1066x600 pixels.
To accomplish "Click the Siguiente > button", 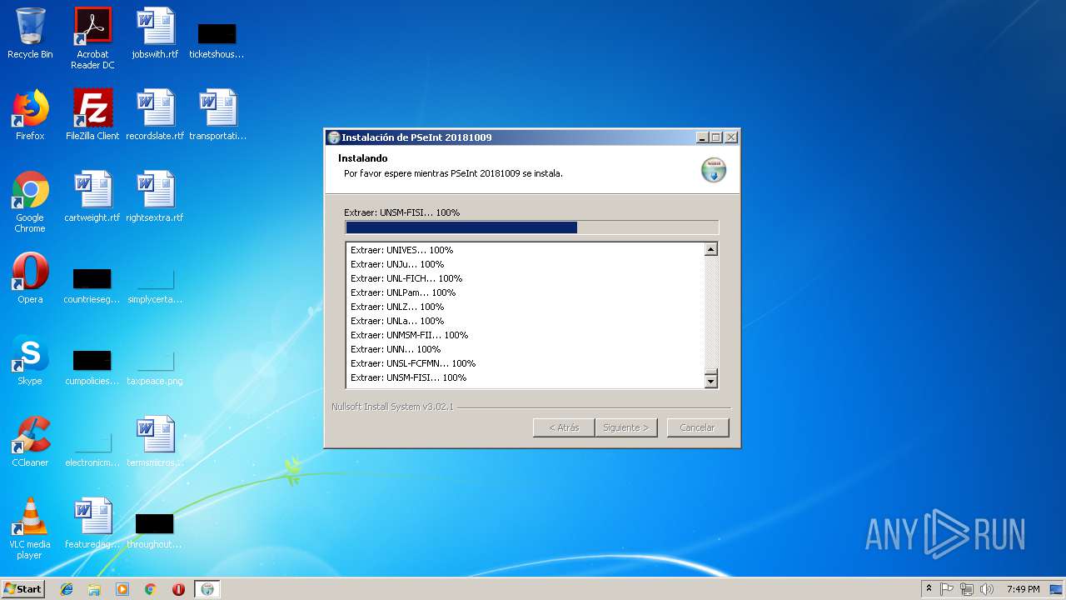I will pyautogui.click(x=626, y=427).
